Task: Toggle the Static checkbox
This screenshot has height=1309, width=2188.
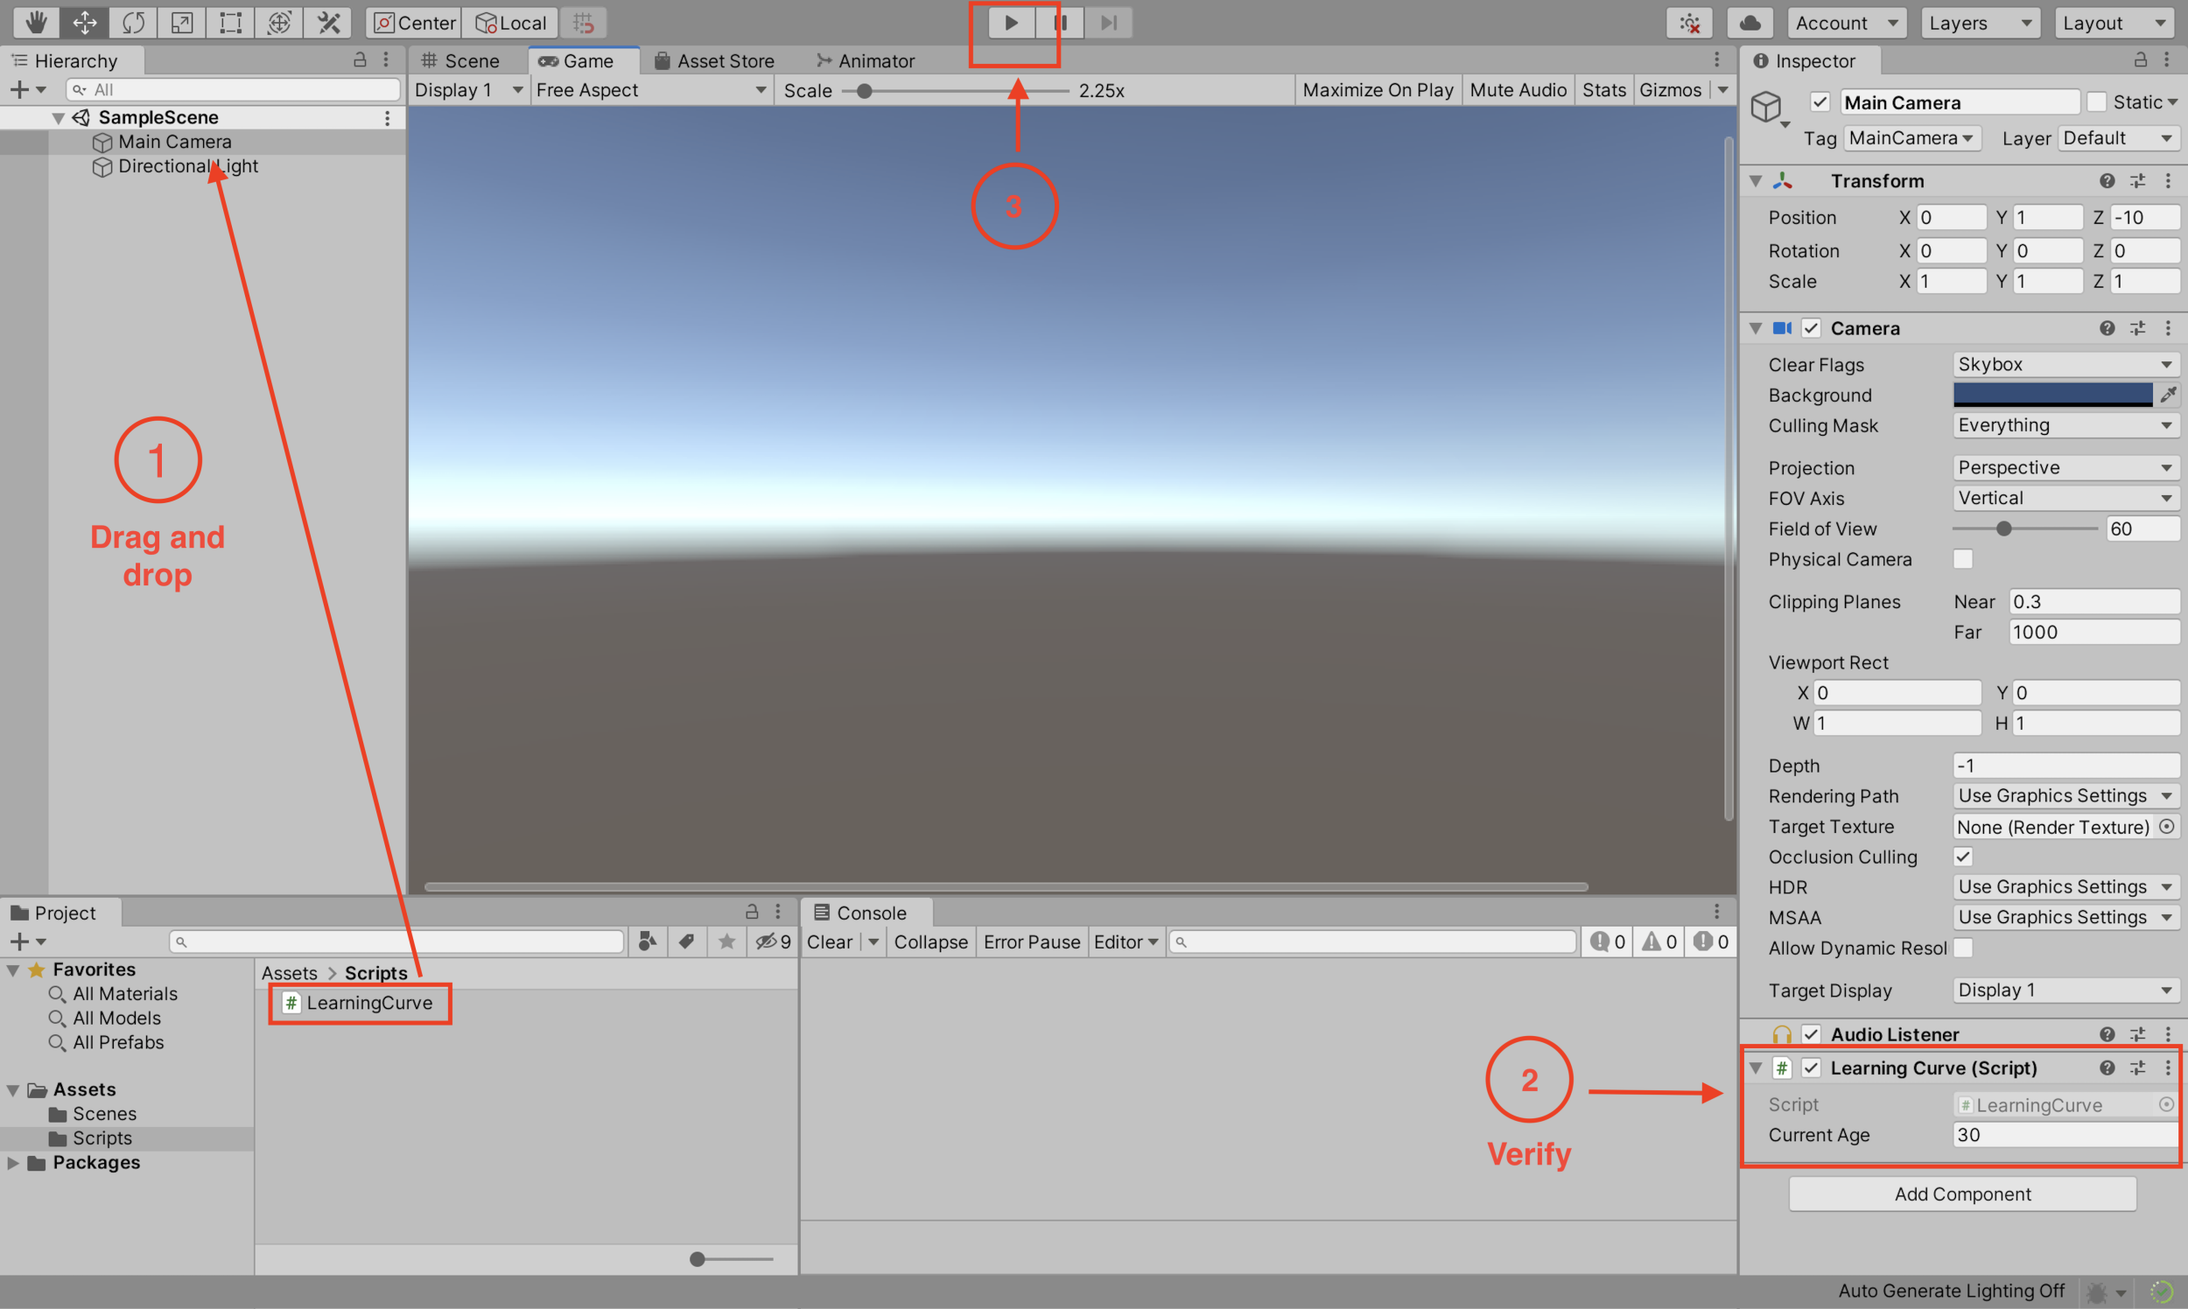Action: tap(2097, 102)
